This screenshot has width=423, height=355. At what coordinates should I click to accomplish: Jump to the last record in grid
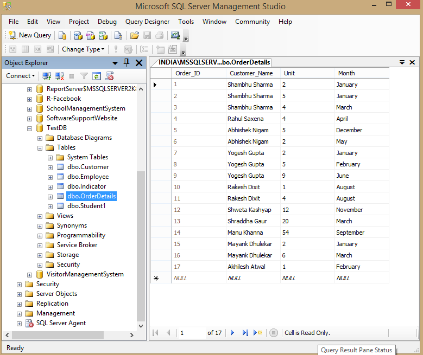click(245, 333)
